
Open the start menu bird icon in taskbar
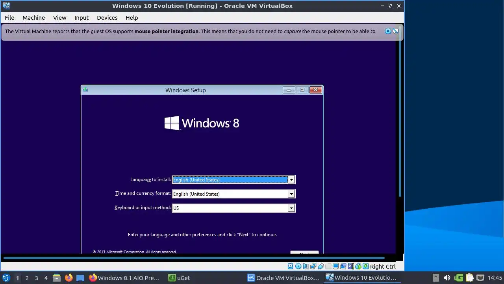6,278
